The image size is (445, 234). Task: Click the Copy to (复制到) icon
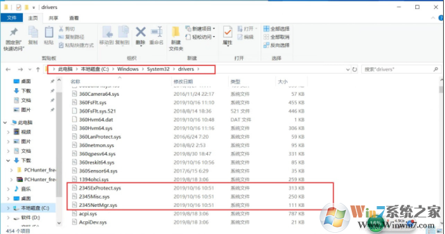click(123, 32)
